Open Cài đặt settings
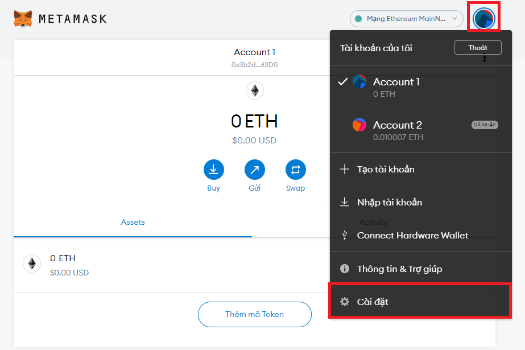Image resolution: width=525 pixels, height=350 pixels. pyautogui.click(x=420, y=302)
